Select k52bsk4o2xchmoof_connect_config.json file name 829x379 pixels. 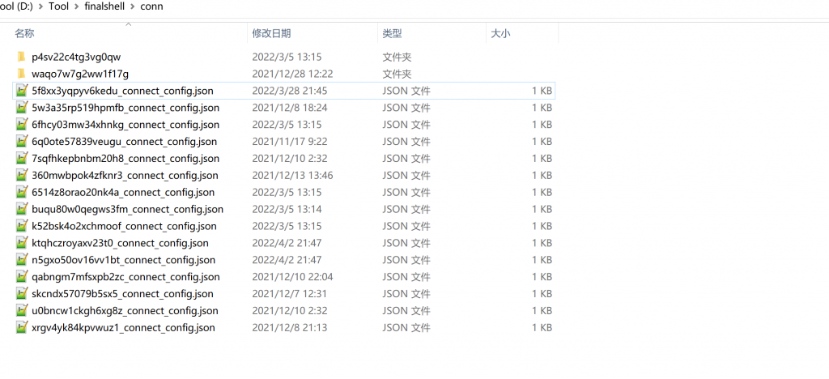tap(124, 226)
